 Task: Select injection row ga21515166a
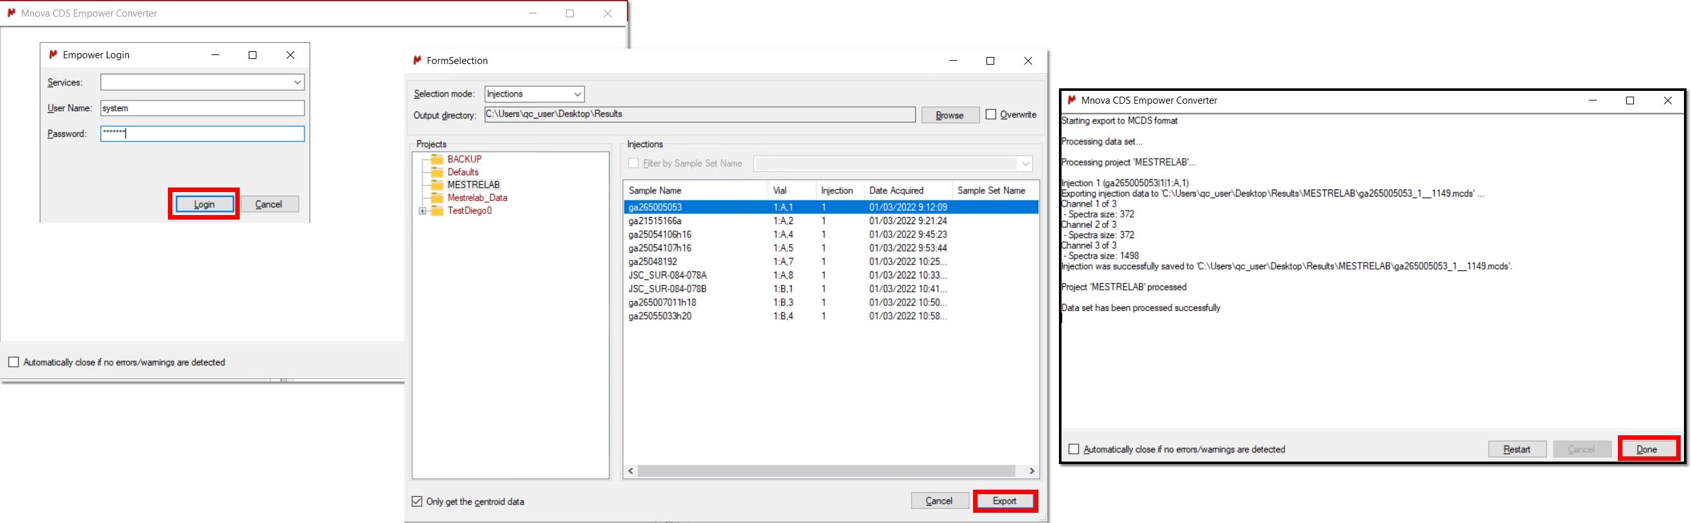coord(831,221)
